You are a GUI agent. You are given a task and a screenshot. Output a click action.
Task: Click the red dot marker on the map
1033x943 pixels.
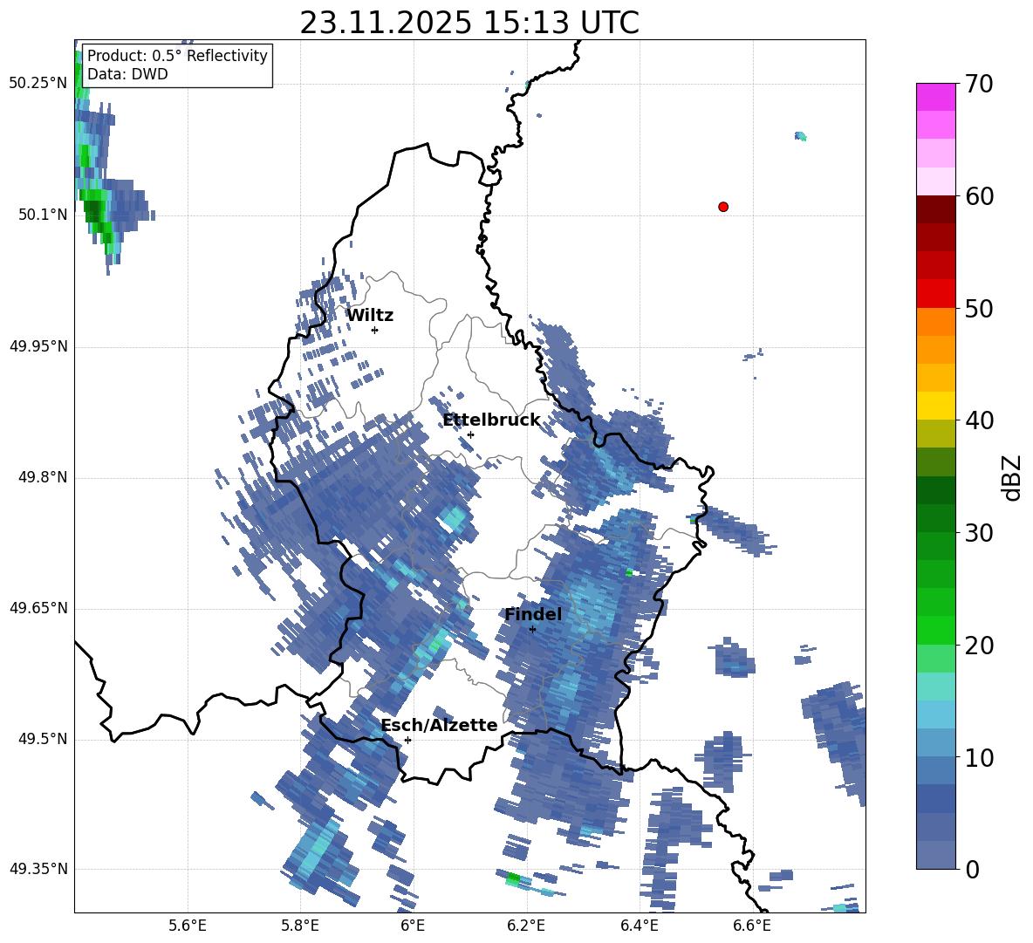722,207
